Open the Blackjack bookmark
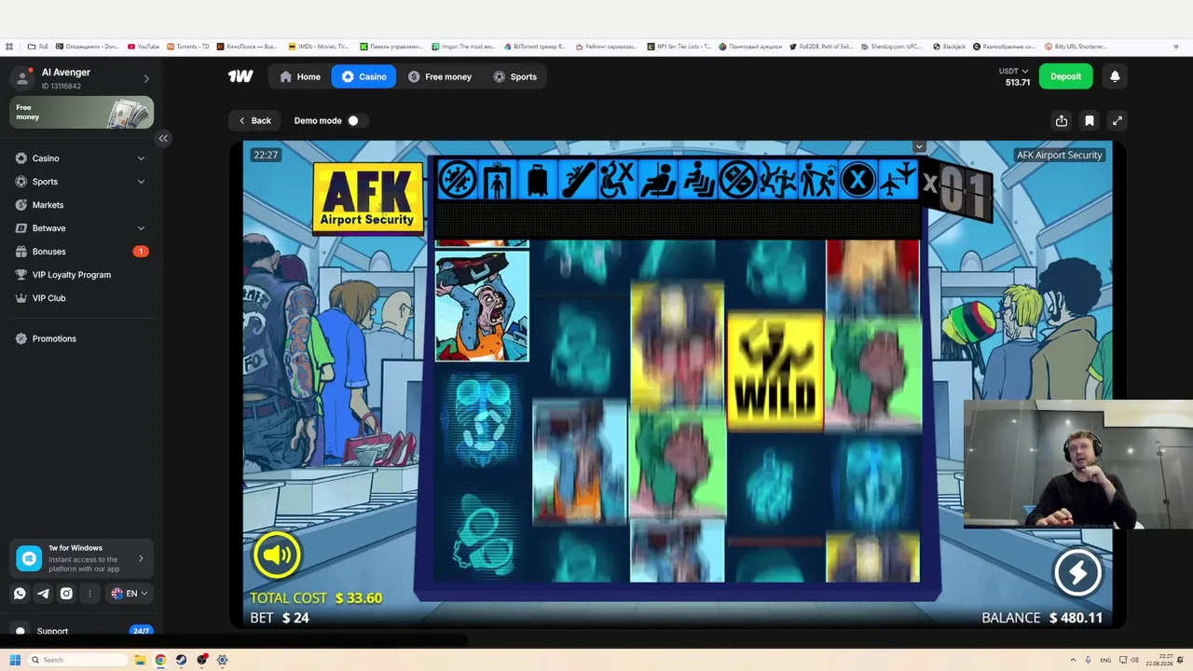Image resolution: width=1193 pixels, height=671 pixels. click(x=950, y=47)
